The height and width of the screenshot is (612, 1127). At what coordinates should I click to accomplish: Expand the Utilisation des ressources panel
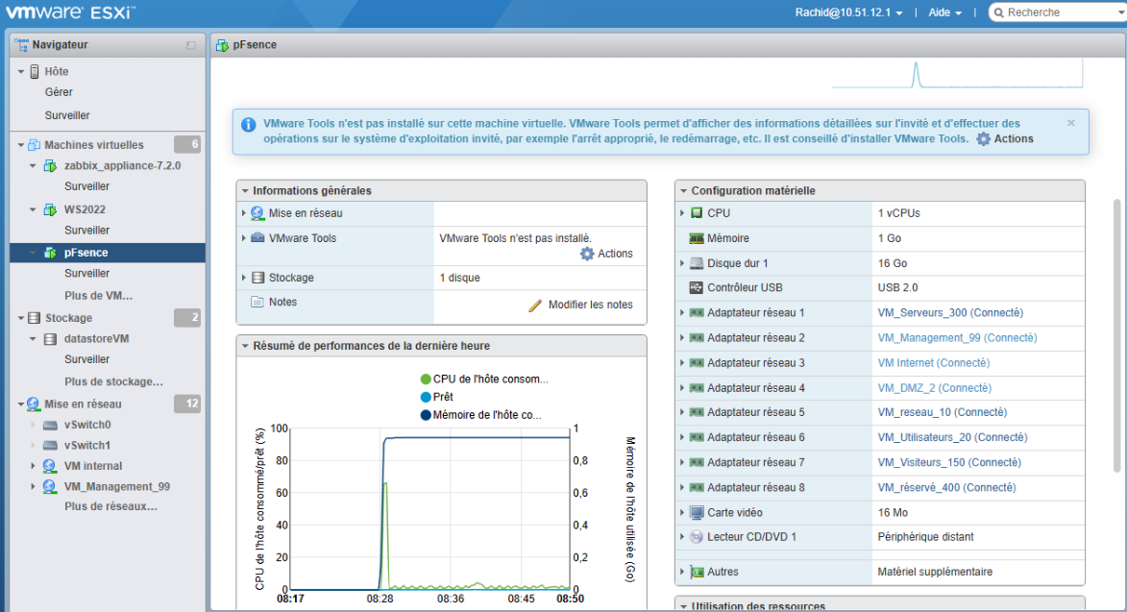pos(683,606)
